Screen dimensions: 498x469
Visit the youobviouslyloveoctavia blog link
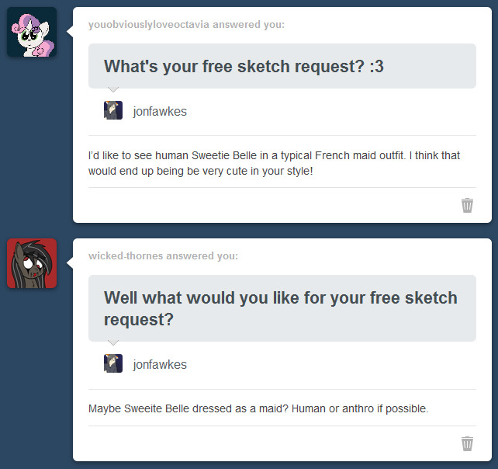[149, 25]
